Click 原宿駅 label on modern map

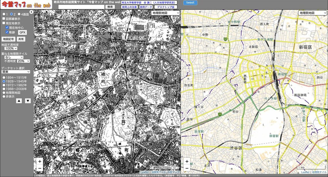pos(274,136)
